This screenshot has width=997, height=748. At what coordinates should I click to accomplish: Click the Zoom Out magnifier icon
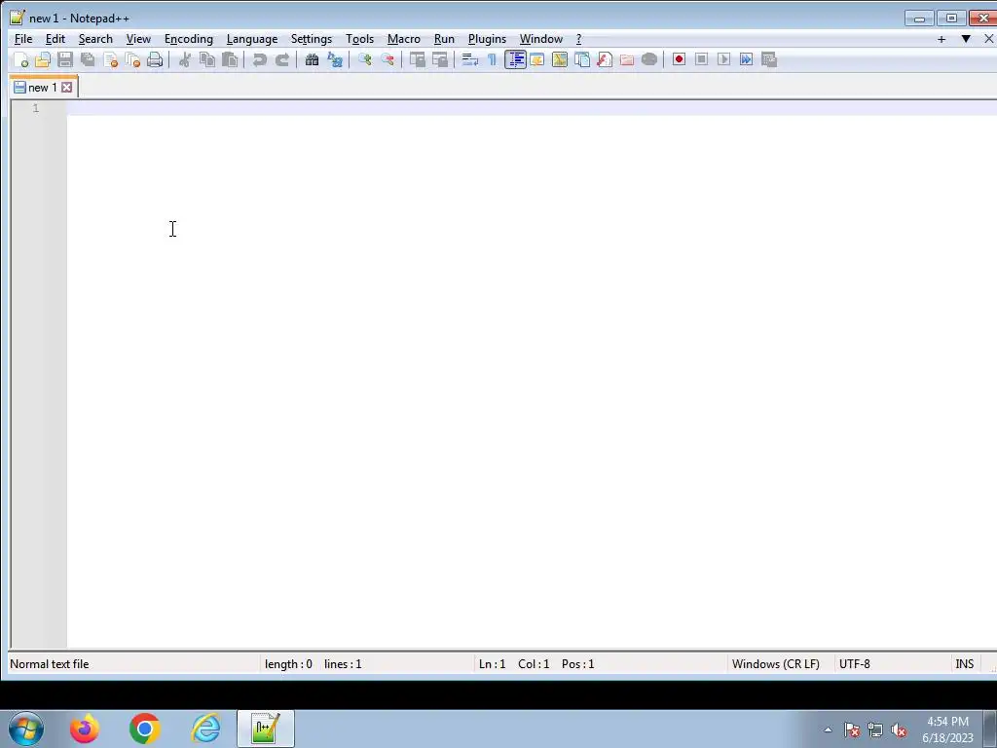[387, 59]
